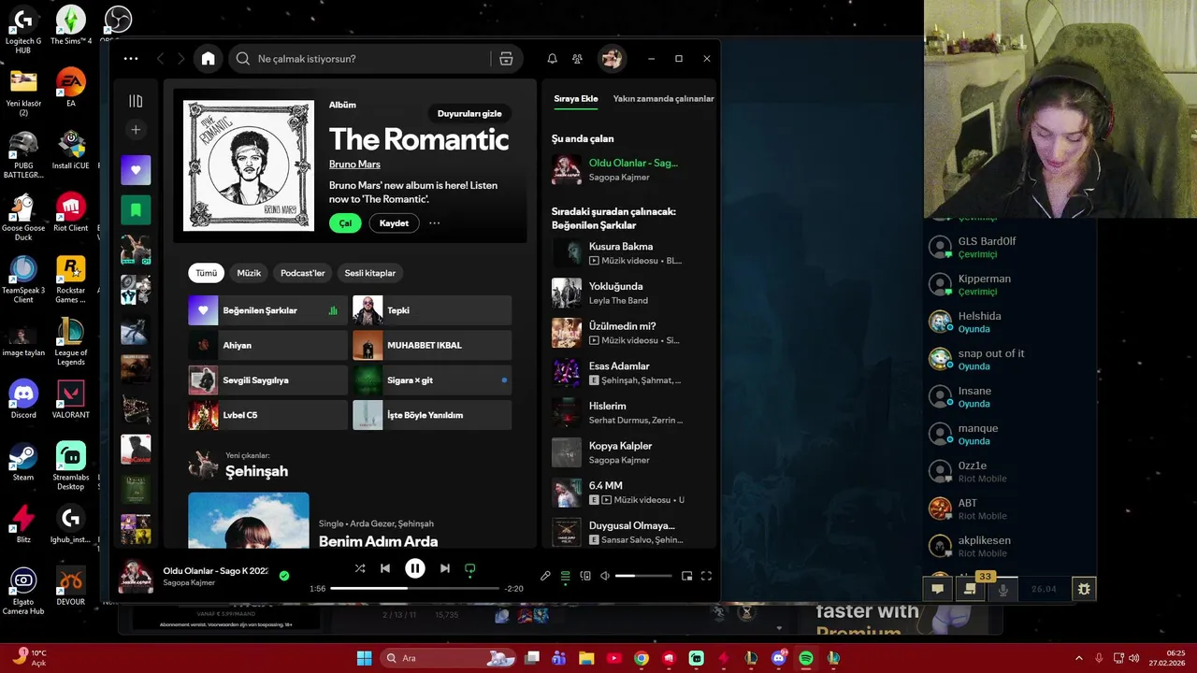Go to Spotify Home
This screenshot has height=673, width=1197.
(x=208, y=59)
